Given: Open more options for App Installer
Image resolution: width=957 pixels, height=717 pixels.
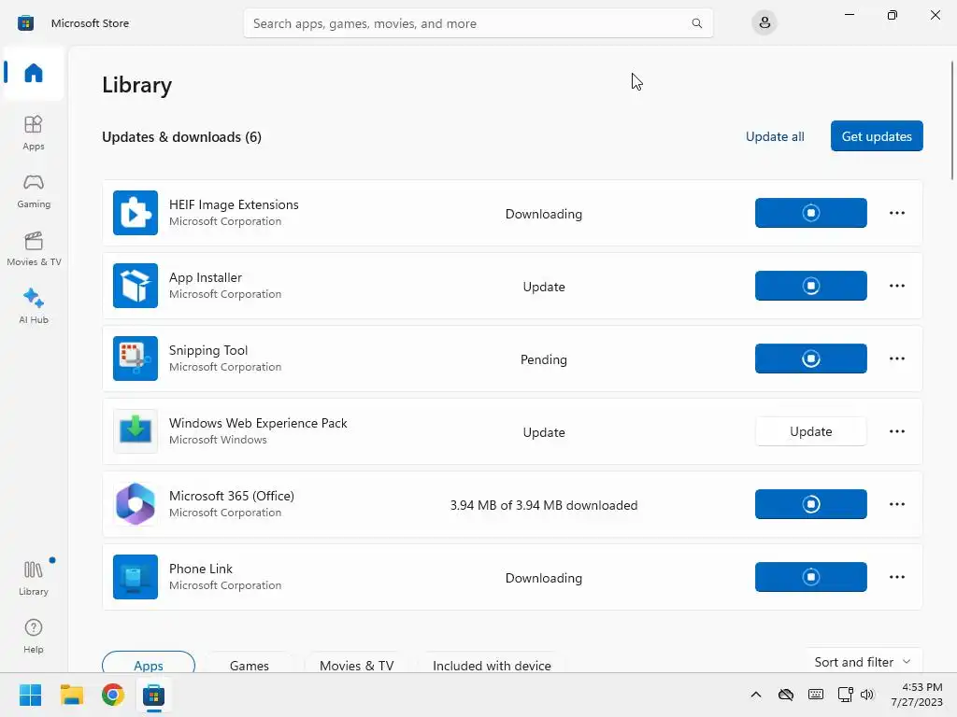Looking at the screenshot, I should tap(896, 286).
